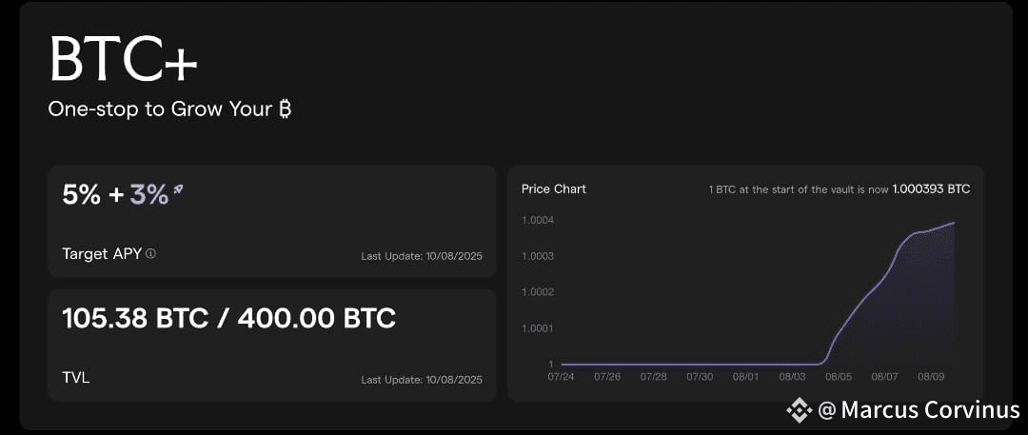Click the peak of the price chart line
This screenshot has height=435, width=1028.
click(x=954, y=223)
